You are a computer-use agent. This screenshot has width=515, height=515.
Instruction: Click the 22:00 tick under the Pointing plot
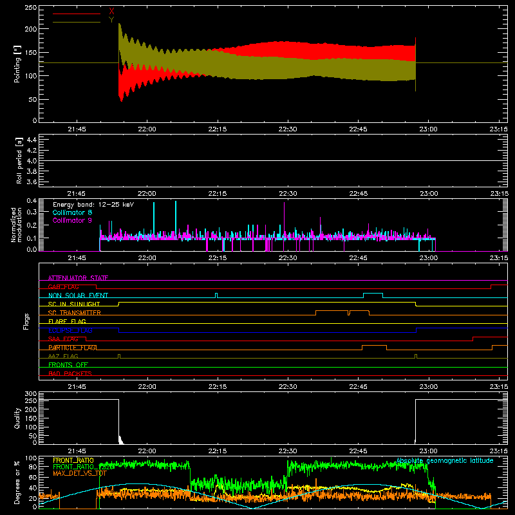[147, 129]
